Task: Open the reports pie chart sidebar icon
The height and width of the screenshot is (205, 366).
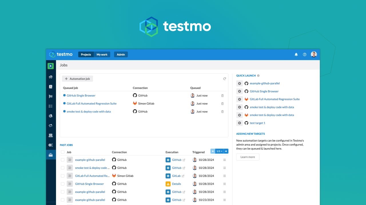Action: [x=51, y=116]
